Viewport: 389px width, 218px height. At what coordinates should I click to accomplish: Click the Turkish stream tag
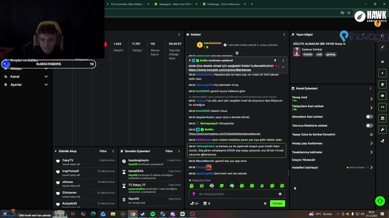tap(308, 54)
